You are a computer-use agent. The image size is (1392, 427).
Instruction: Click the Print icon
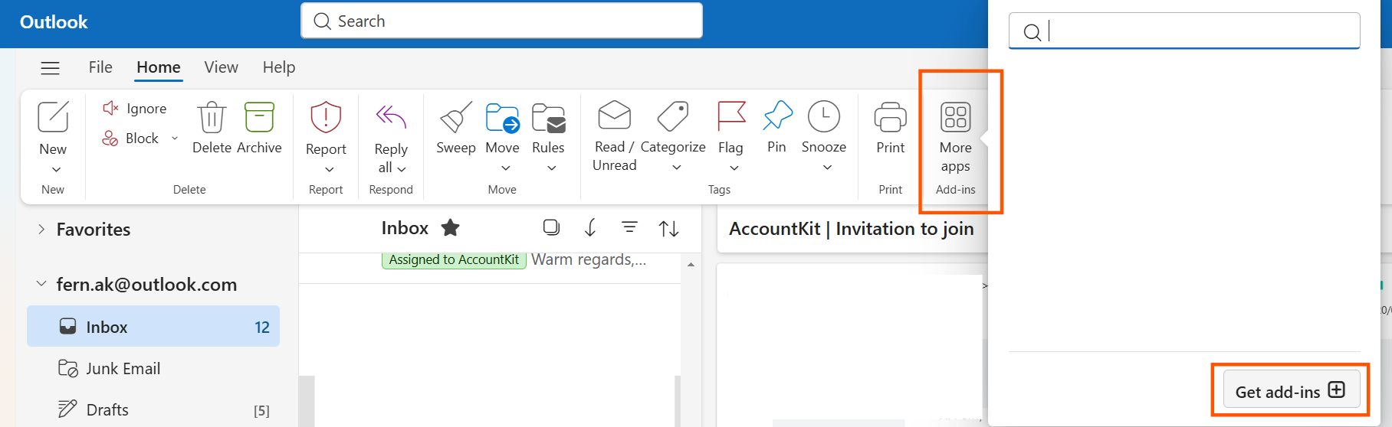891,118
